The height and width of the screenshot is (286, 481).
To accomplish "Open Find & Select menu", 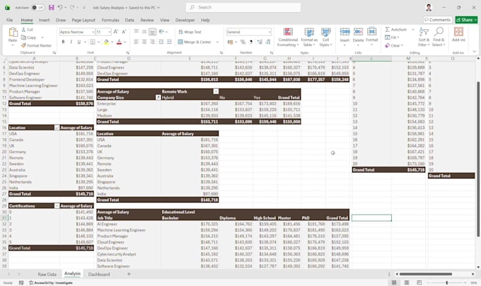I will (439, 37).
